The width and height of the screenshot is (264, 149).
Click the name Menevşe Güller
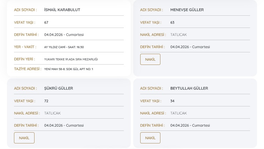187,10
